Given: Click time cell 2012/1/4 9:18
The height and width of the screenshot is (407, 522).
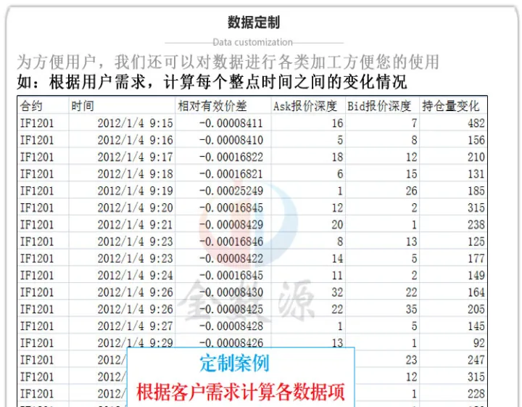Looking at the screenshot, I should pyautogui.click(x=135, y=174).
